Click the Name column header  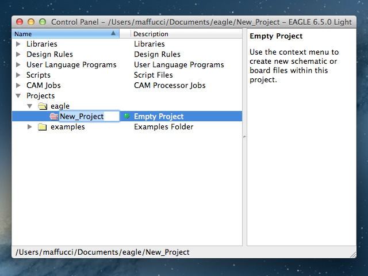57,34
